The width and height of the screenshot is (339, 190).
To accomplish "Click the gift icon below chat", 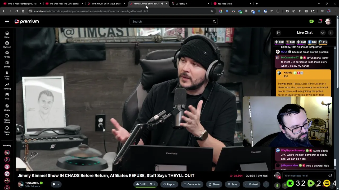I will [285, 186].
